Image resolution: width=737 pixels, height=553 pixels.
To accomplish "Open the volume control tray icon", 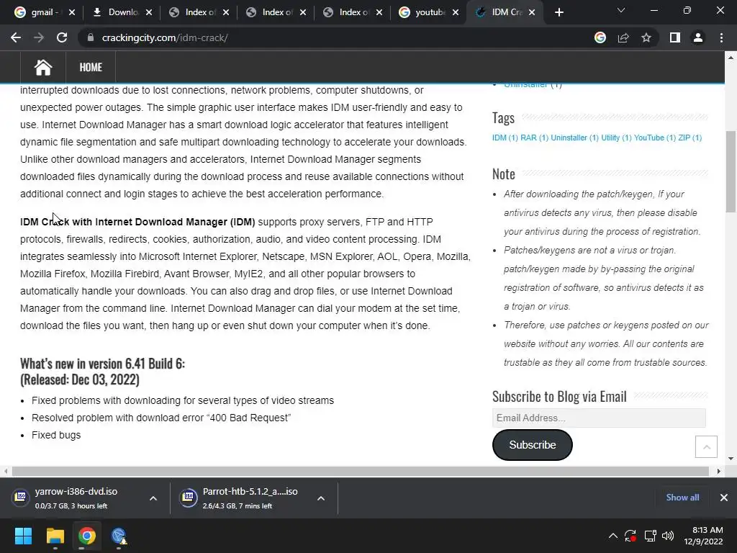I will [x=667, y=536].
